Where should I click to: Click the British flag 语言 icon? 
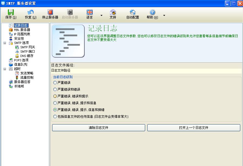[89, 12]
